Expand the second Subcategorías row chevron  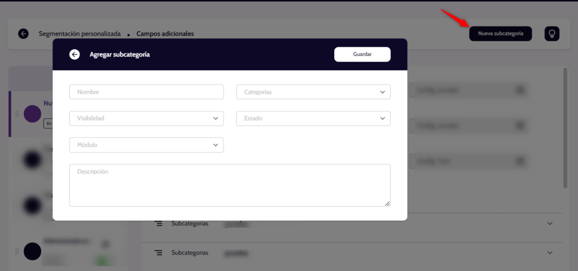(x=550, y=253)
